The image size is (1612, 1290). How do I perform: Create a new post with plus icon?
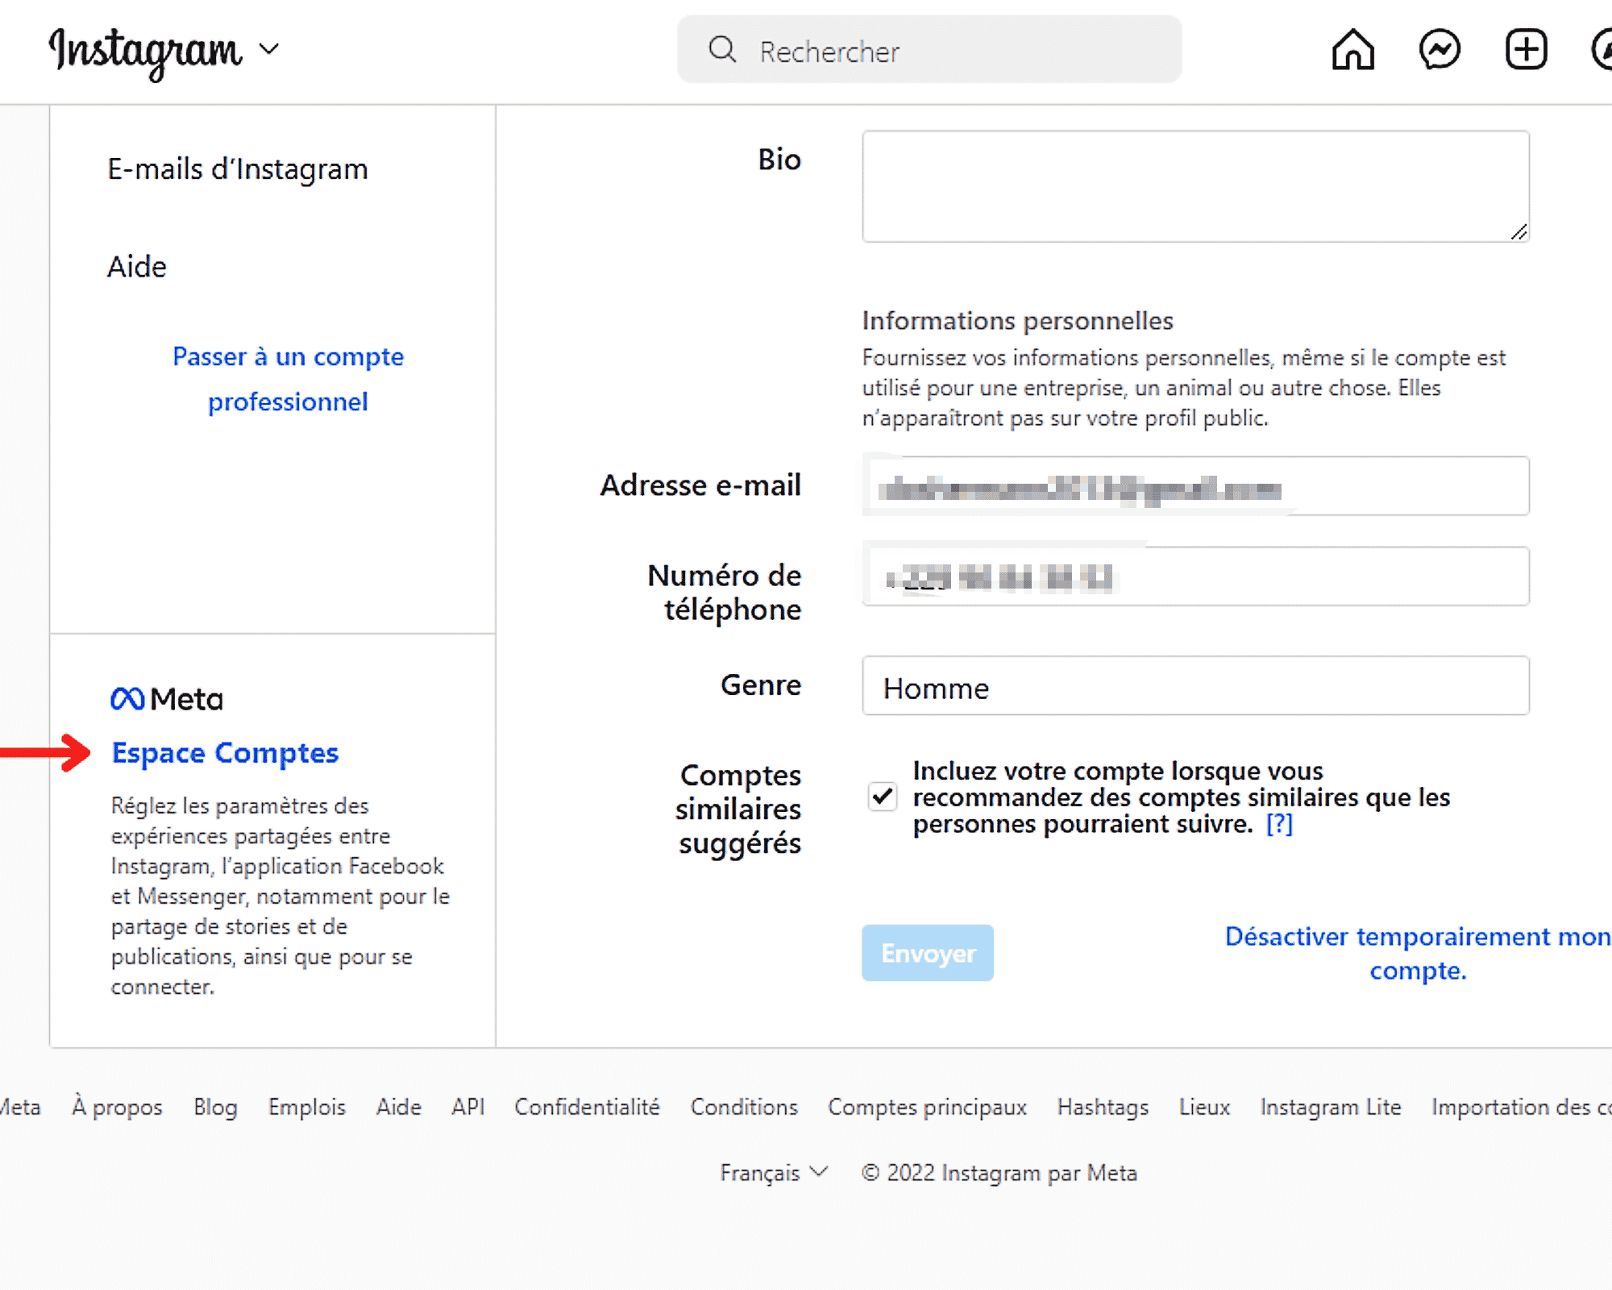click(1527, 50)
